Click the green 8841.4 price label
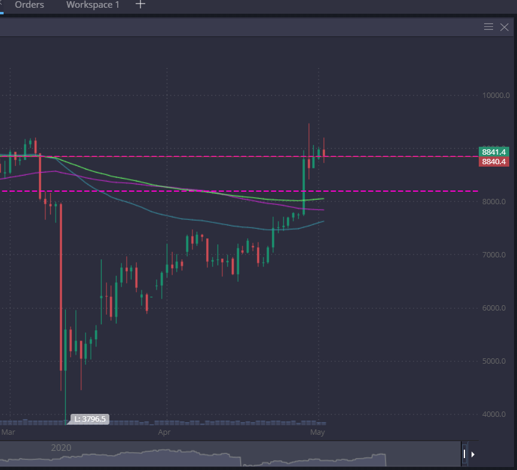Screen dimensions: 517x470 (494, 152)
